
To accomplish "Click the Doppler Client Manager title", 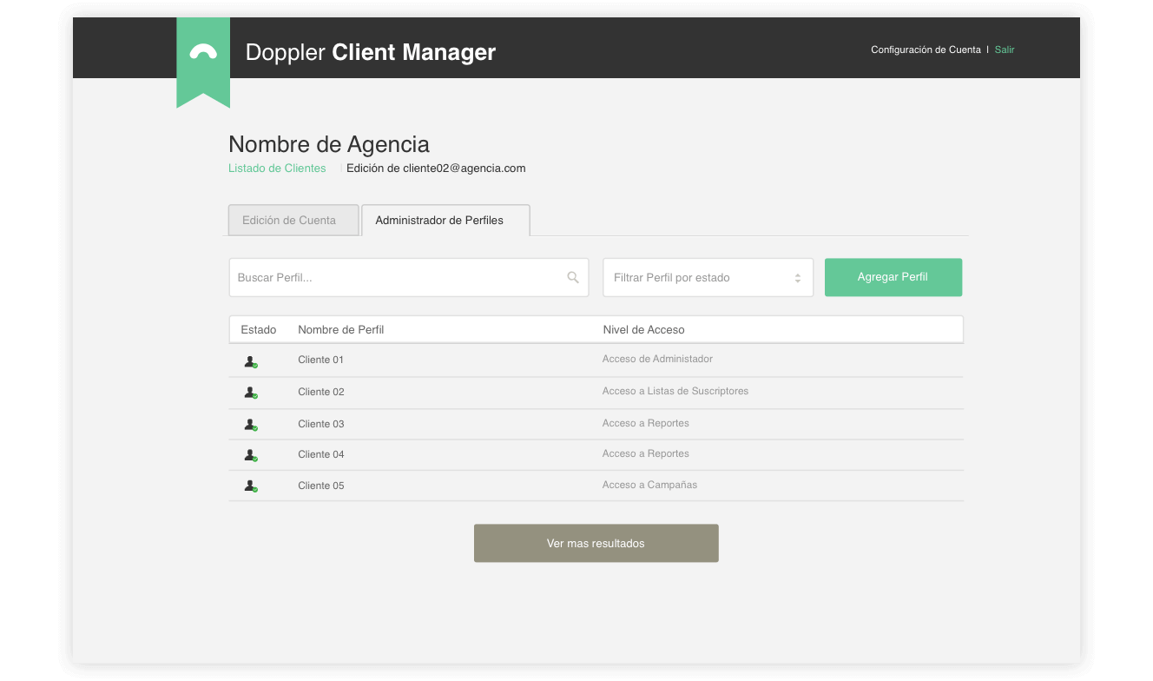I will (371, 52).
